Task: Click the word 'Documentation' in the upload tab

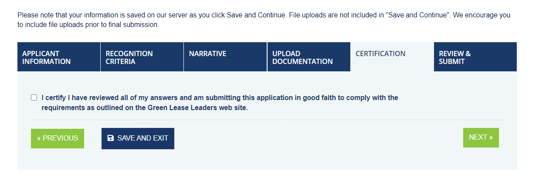Action: click(x=303, y=61)
